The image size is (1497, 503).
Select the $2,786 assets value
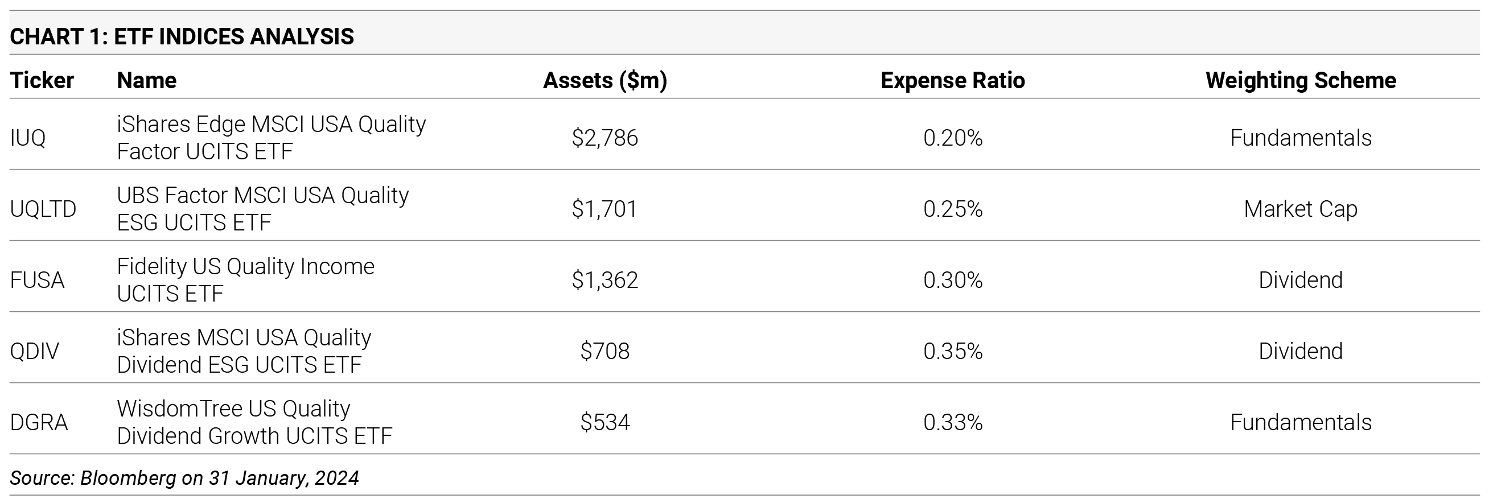click(x=604, y=138)
